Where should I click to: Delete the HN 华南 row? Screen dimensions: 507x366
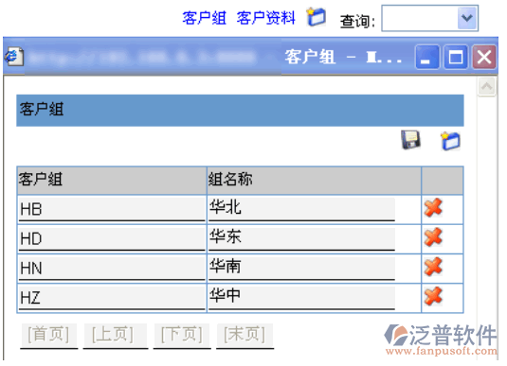coord(433,267)
